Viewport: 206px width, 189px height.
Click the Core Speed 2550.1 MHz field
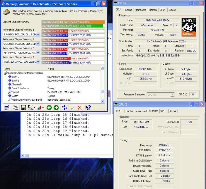(146, 69)
